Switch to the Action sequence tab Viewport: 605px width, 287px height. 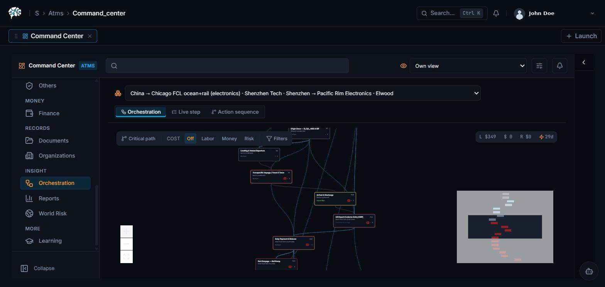click(x=235, y=112)
